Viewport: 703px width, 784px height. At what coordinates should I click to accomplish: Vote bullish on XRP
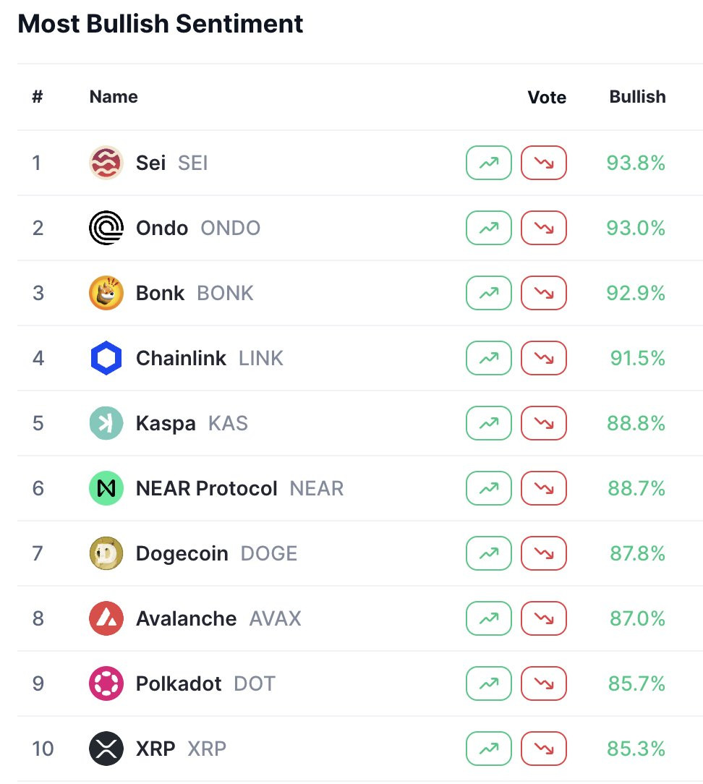tap(489, 749)
